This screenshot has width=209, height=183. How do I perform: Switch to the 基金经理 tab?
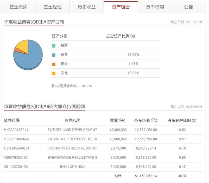coord(53,7)
